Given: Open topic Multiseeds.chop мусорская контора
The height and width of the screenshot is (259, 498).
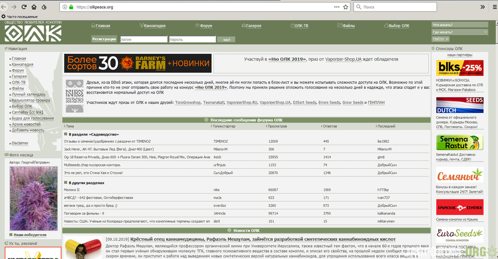Looking at the screenshot, I should click(93, 165).
